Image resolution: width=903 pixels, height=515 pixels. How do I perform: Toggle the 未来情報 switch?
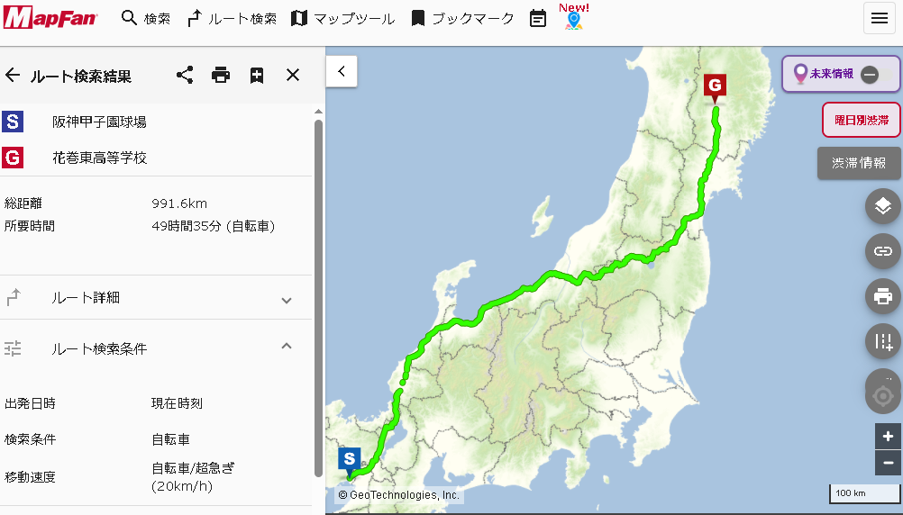[870, 74]
